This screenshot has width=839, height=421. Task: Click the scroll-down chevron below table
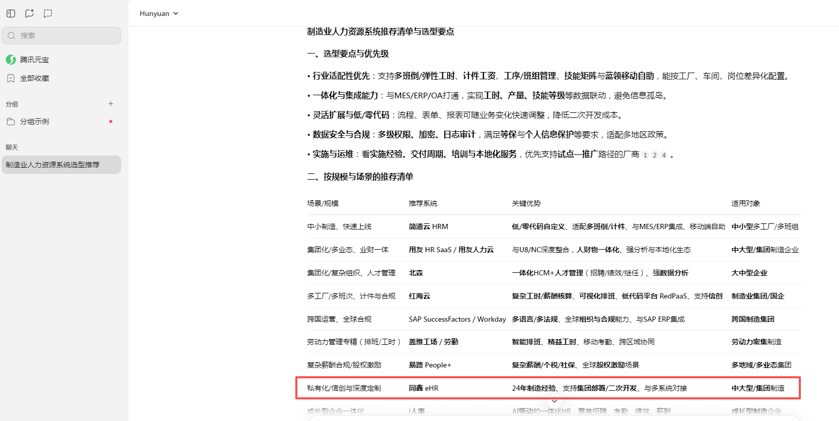(x=555, y=401)
